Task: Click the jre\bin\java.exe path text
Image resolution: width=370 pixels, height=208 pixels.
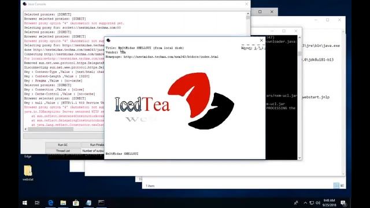Action: click(x=321, y=46)
